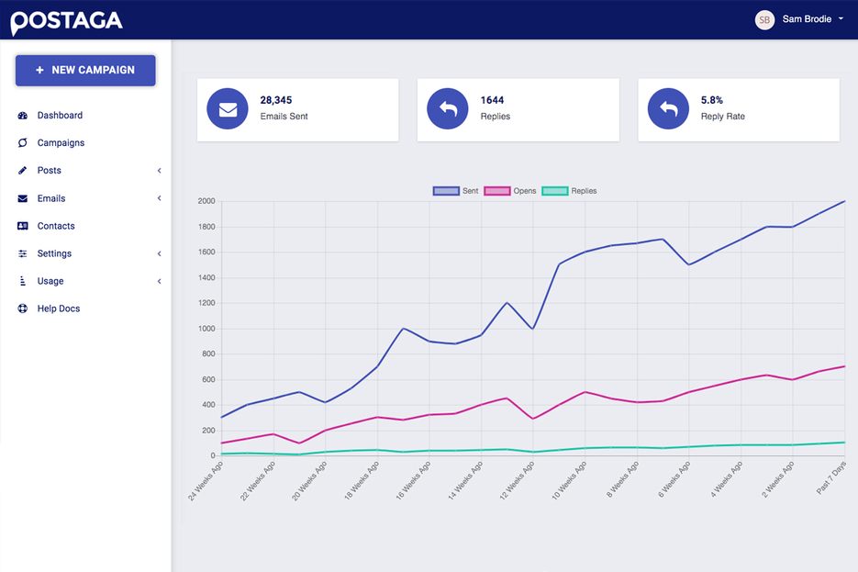This screenshot has height=572, width=858.
Task: Expand the Settings submenu
Action: tap(159, 253)
